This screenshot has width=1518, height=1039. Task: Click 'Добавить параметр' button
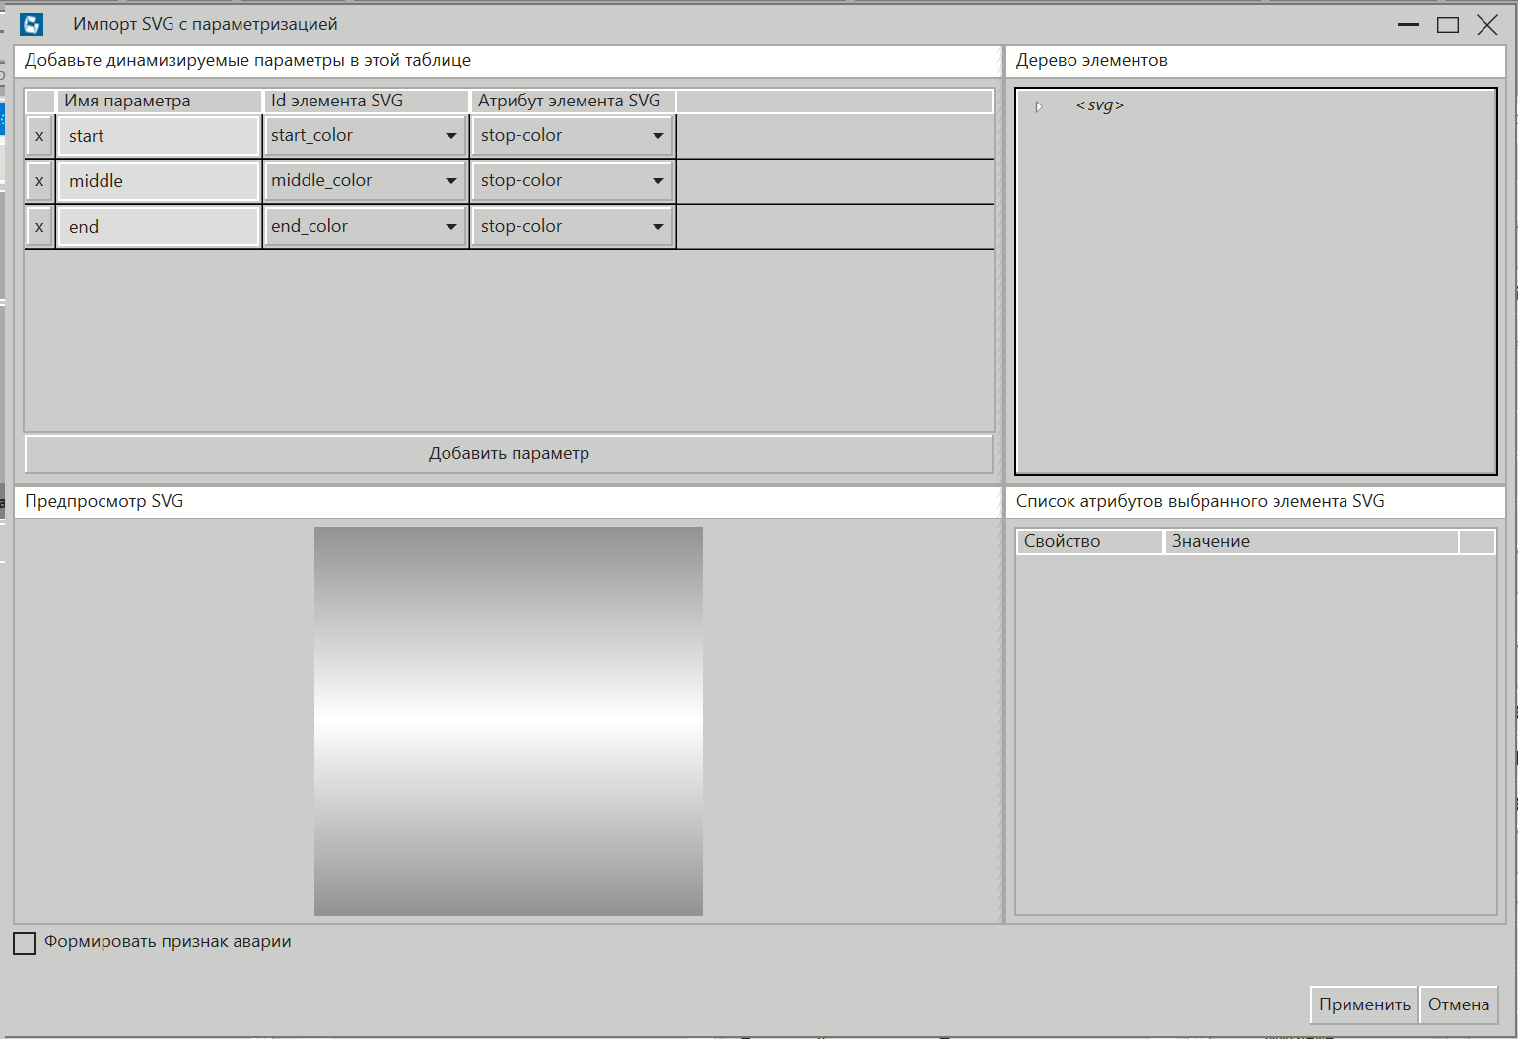509,453
